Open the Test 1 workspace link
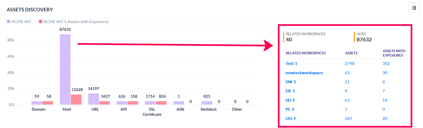This screenshot has height=128, width=423. pyautogui.click(x=291, y=64)
